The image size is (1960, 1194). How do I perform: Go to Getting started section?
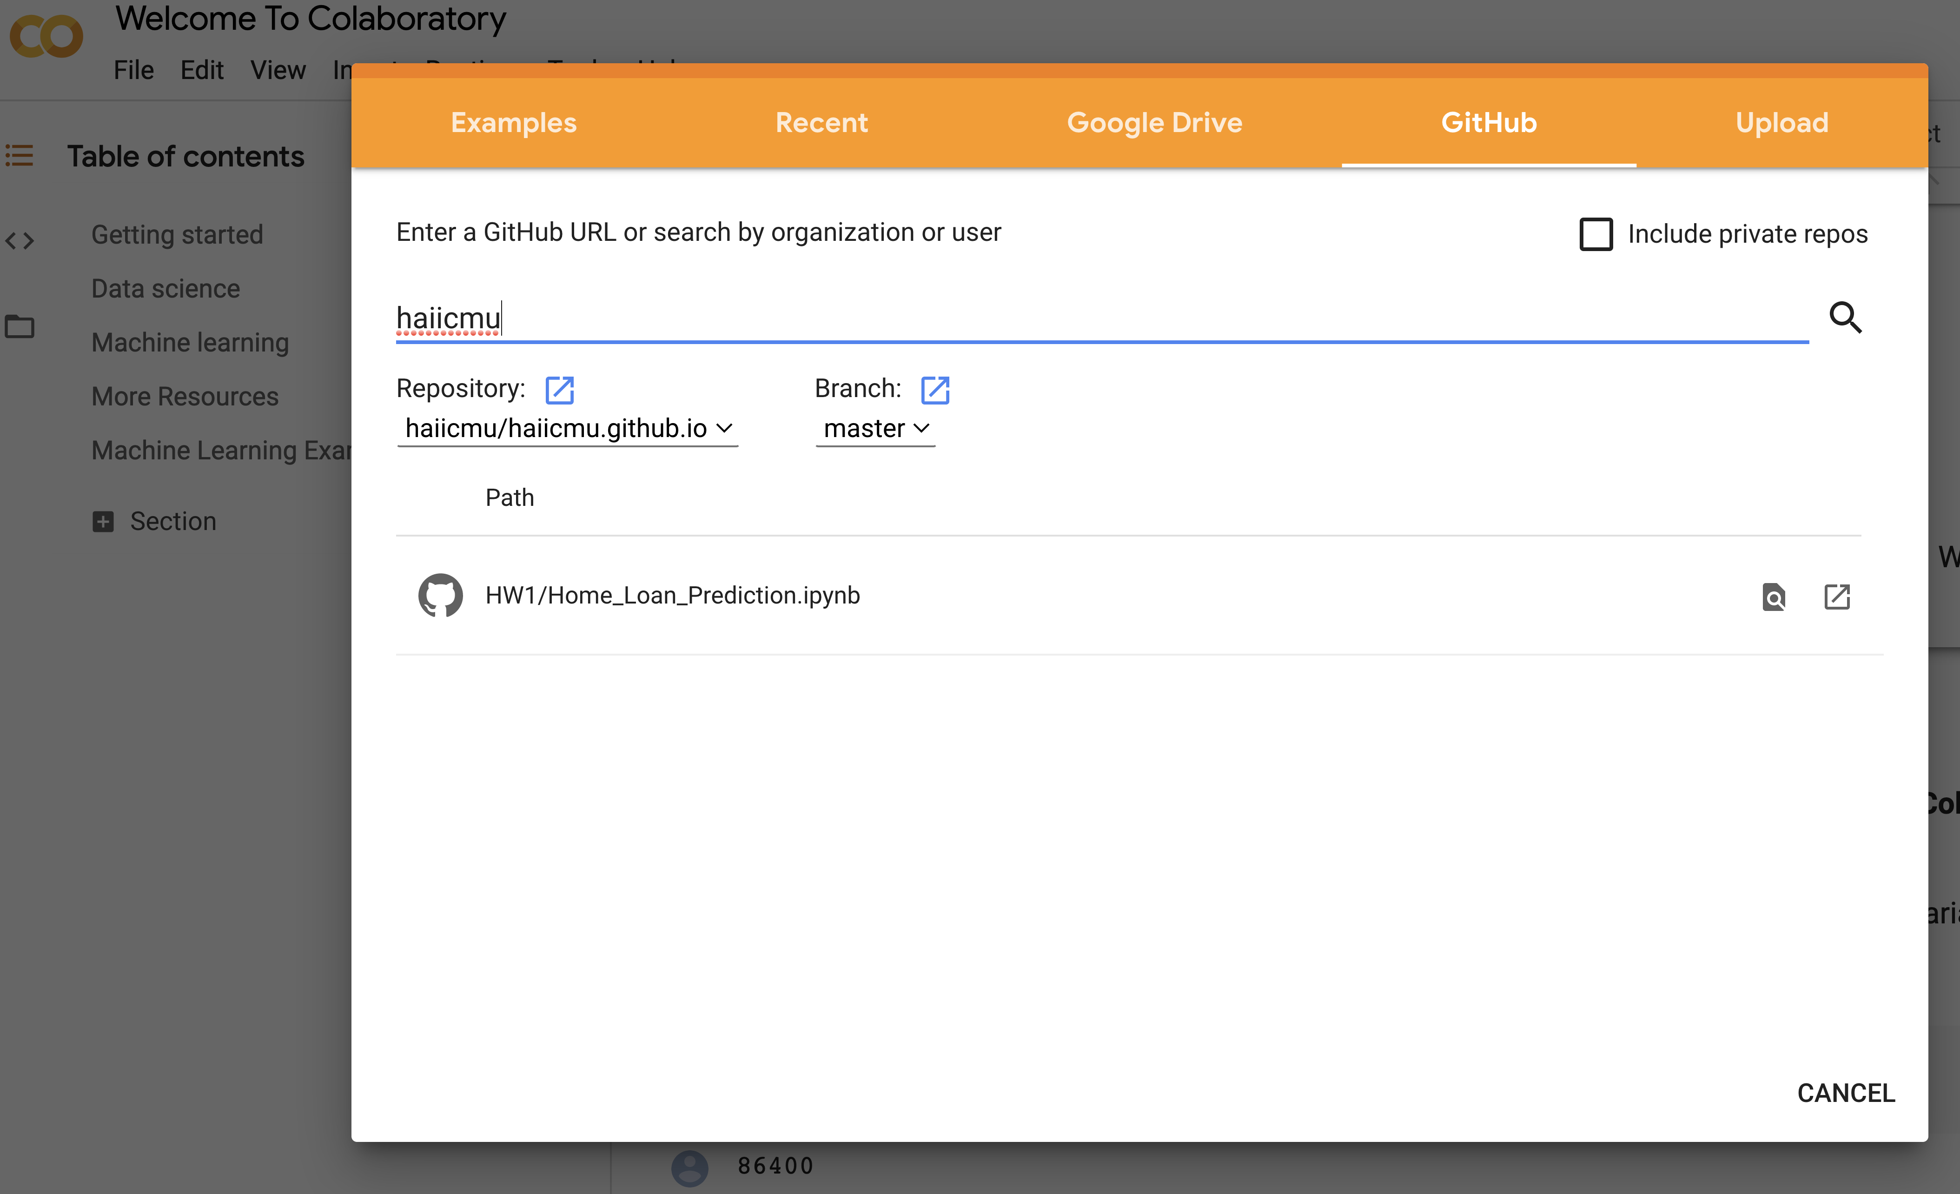point(177,235)
